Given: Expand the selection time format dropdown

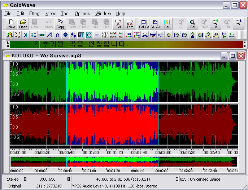Looking at the screenshot, I should tap(177, 179).
